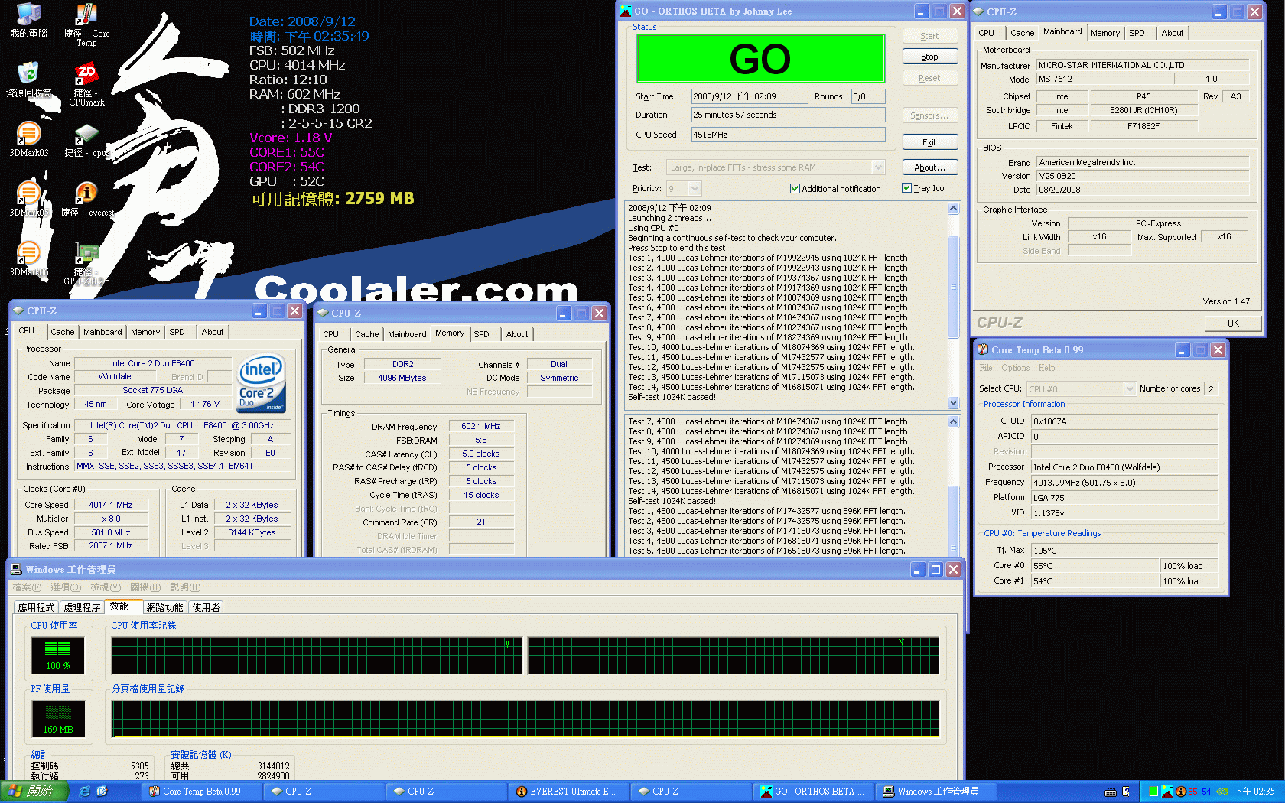Click the Stop button in ORTHOS
The image size is (1285, 803).
click(x=929, y=57)
